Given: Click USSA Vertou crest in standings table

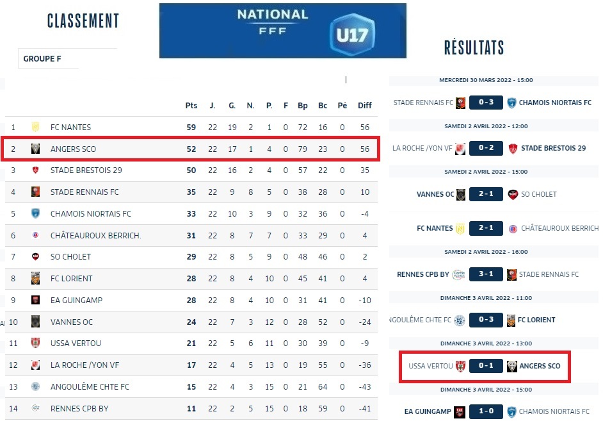Looking at the screenshot, I should [x=36, y=343].
